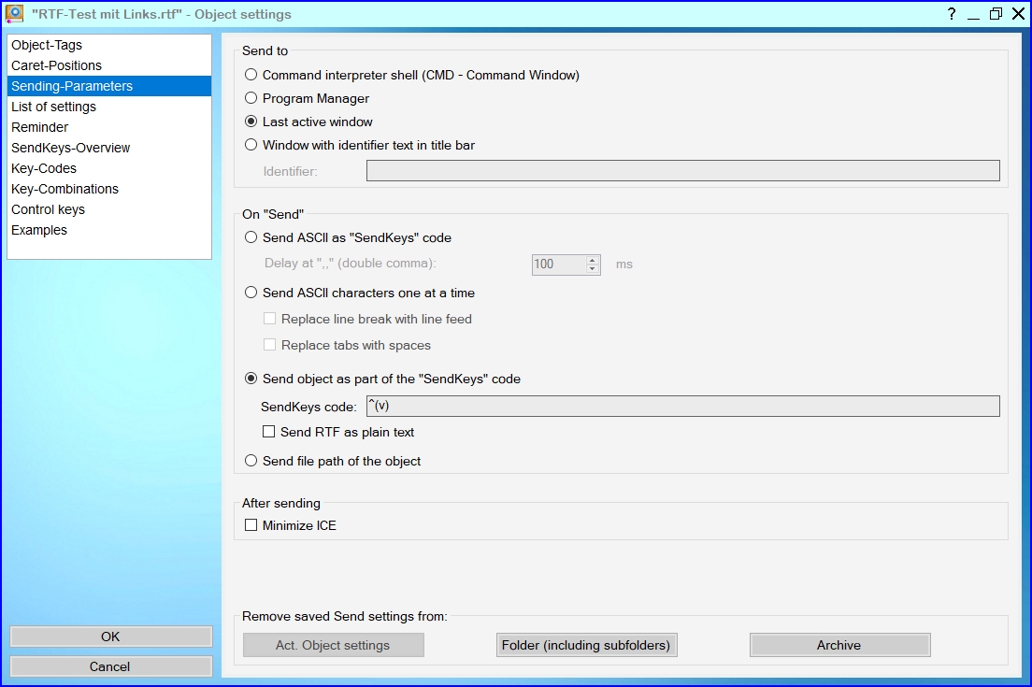The height and width of the screenshot is (687, 1032).
Task: Click the SendKeys code input field
Action: [x=682, y=406]
